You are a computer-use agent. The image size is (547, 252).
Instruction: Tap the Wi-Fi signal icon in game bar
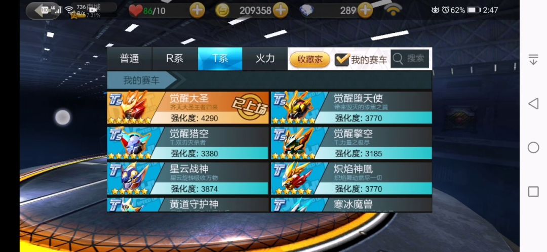pos(393,11)
